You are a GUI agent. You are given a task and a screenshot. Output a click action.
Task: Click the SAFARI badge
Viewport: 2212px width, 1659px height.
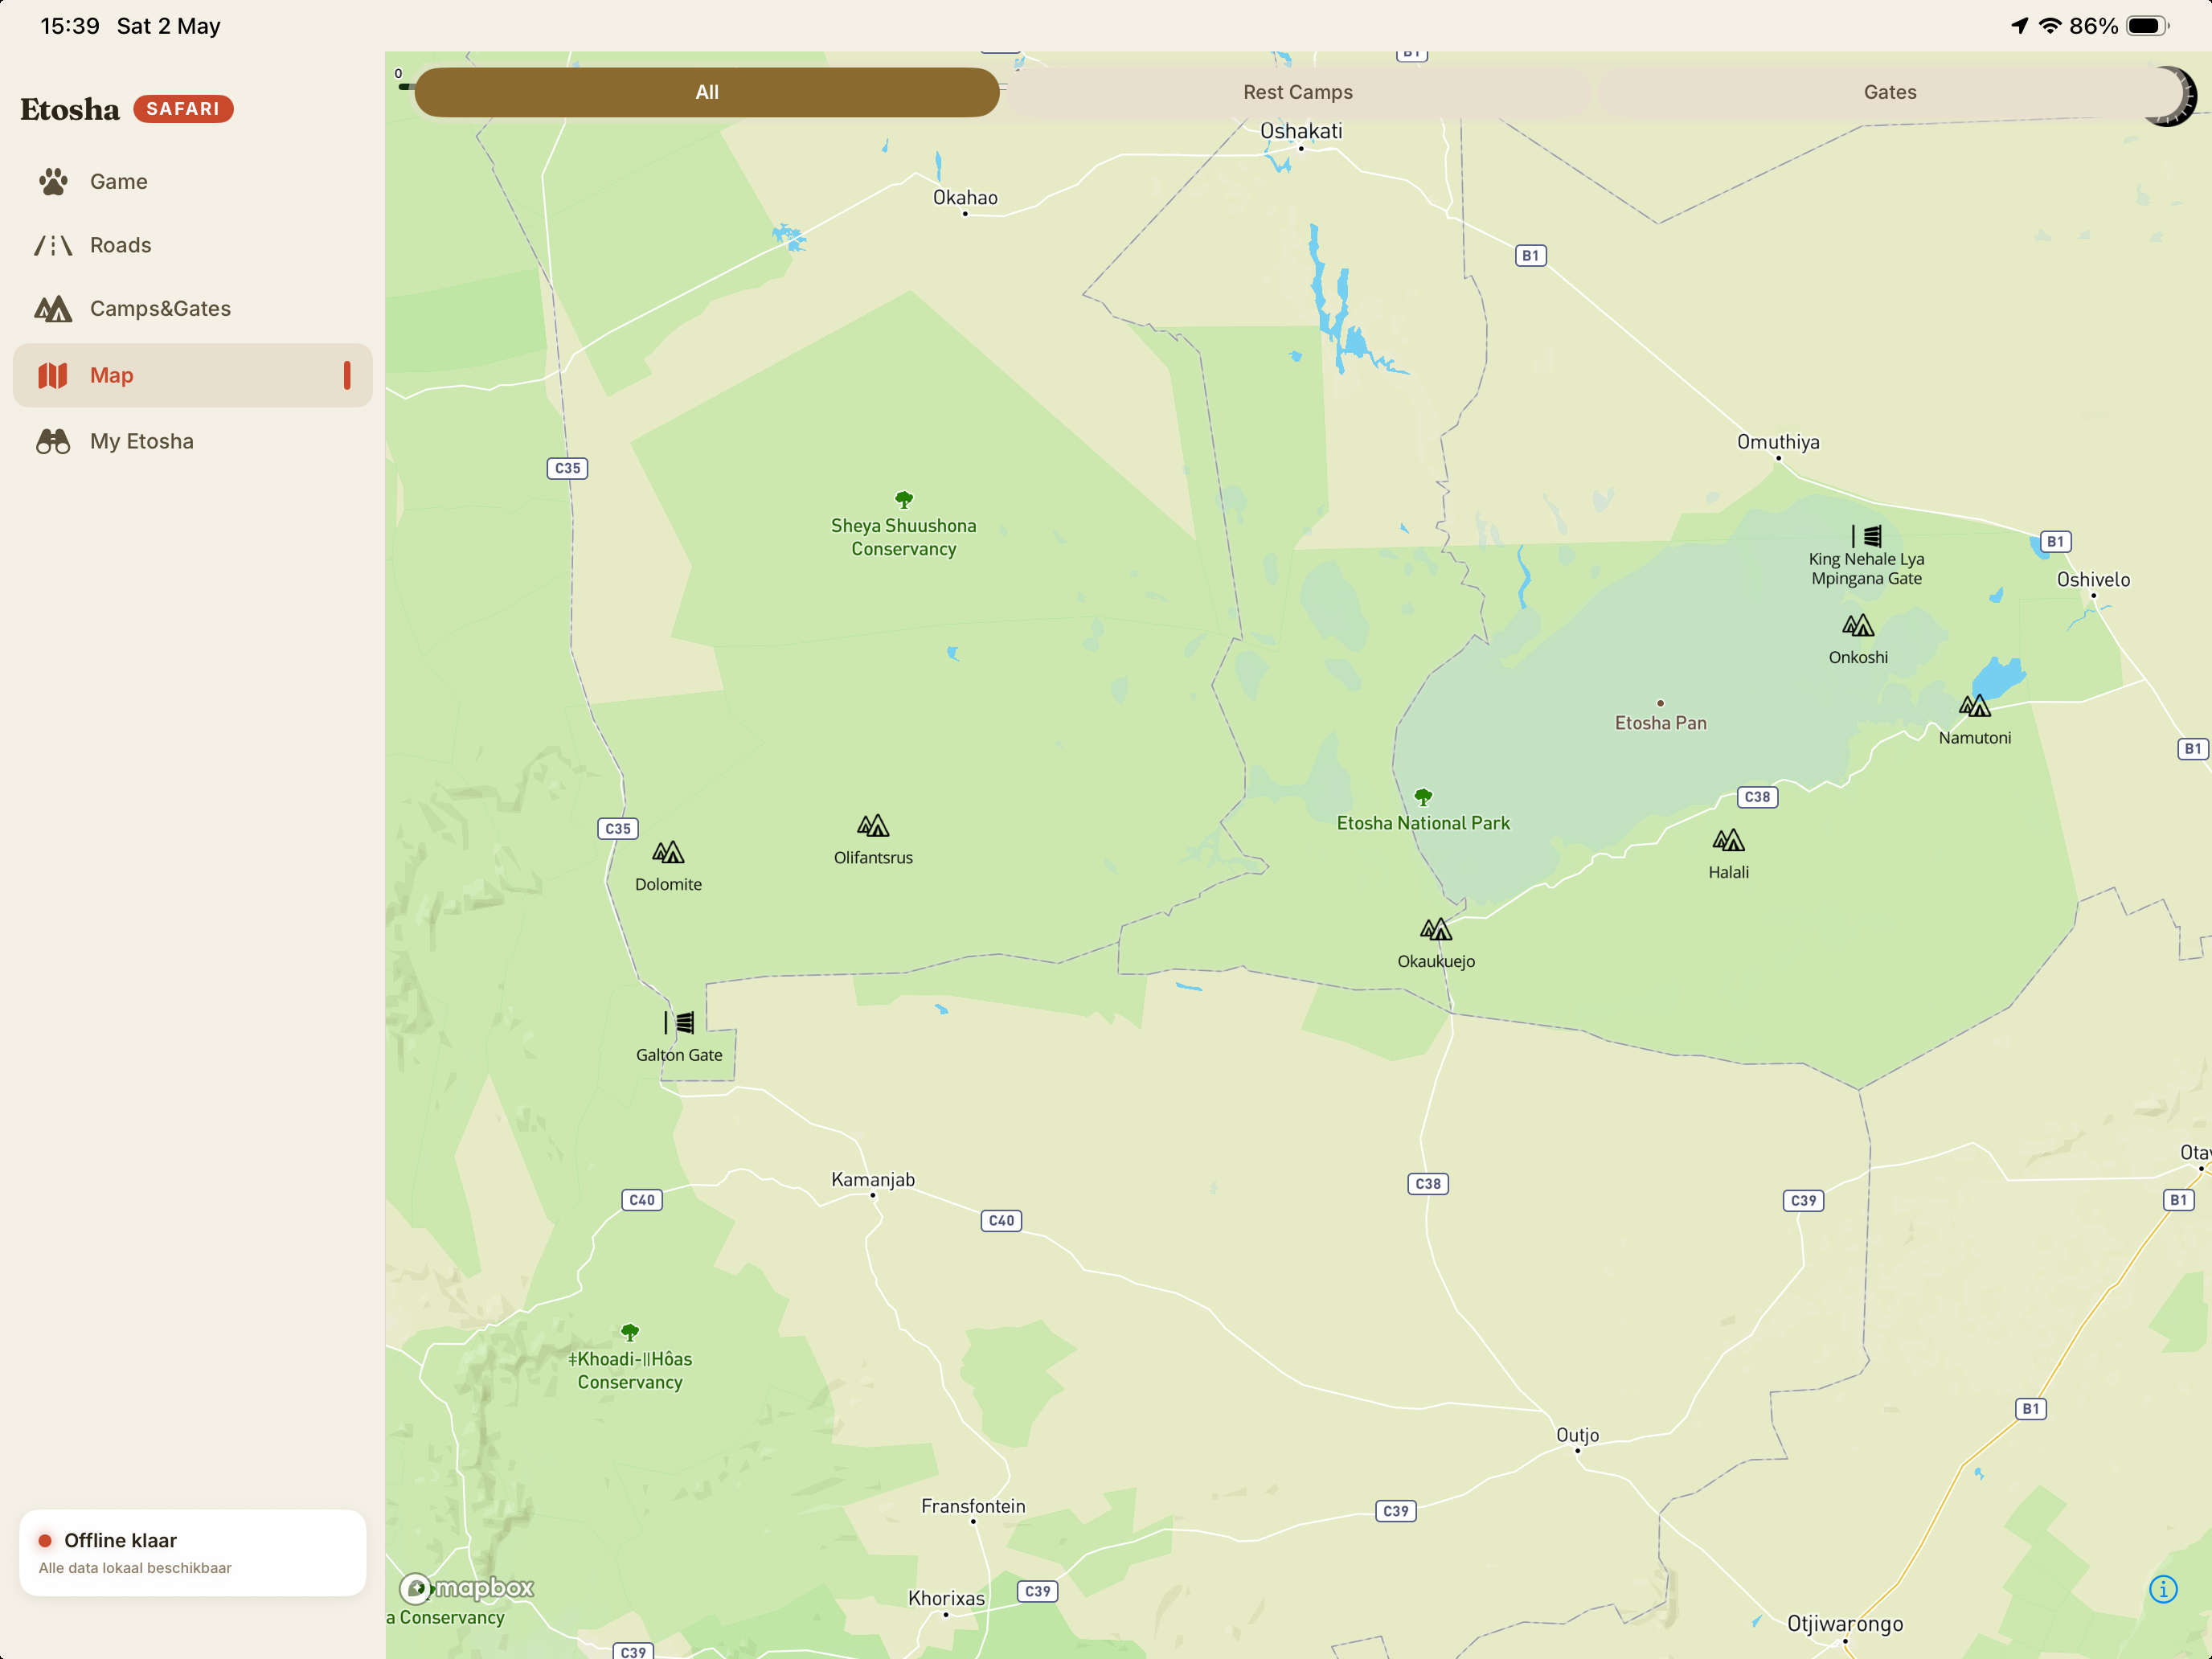pyautogui.click(x=183, y=109)
